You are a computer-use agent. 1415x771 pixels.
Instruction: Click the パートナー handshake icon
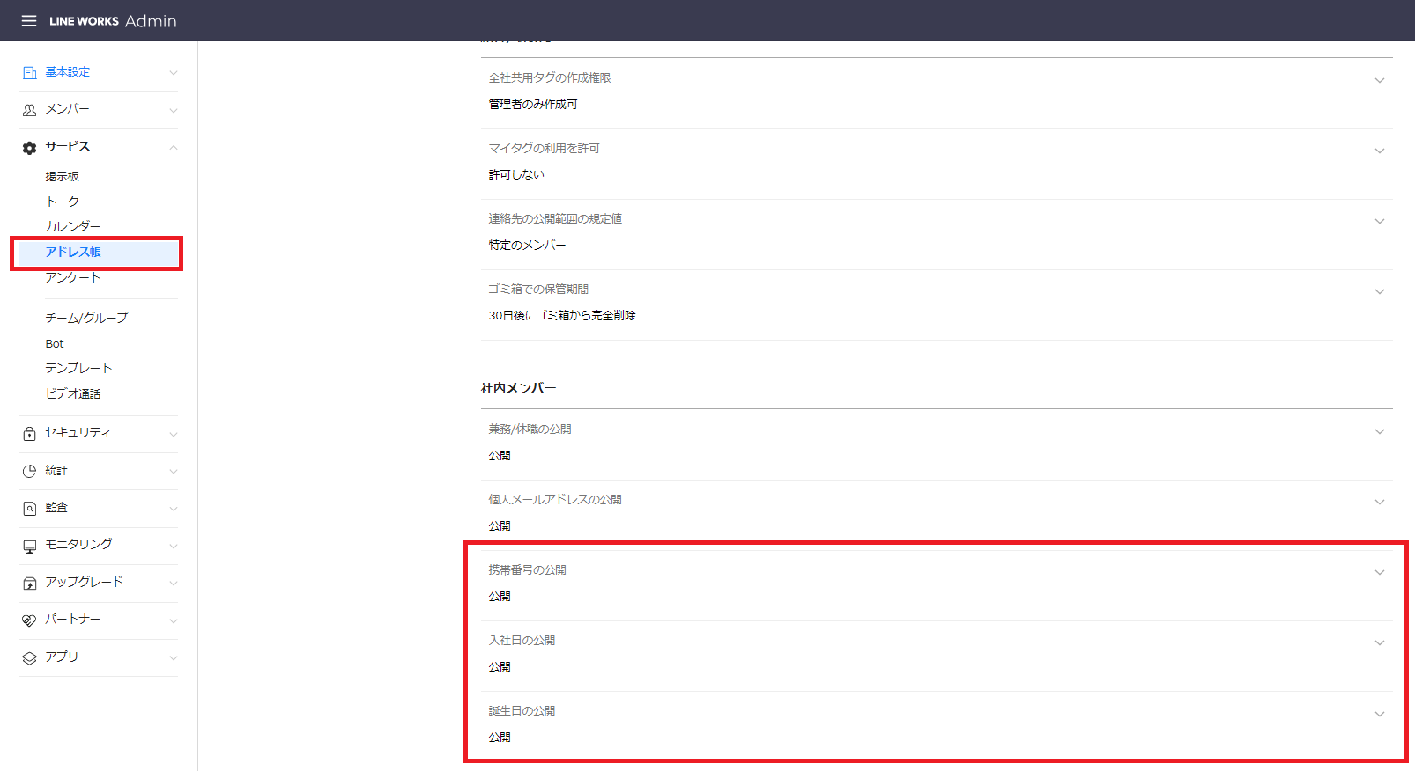29,620
